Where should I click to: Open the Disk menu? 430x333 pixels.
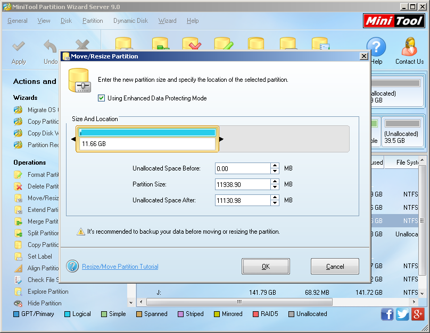[x=66, y=21]
